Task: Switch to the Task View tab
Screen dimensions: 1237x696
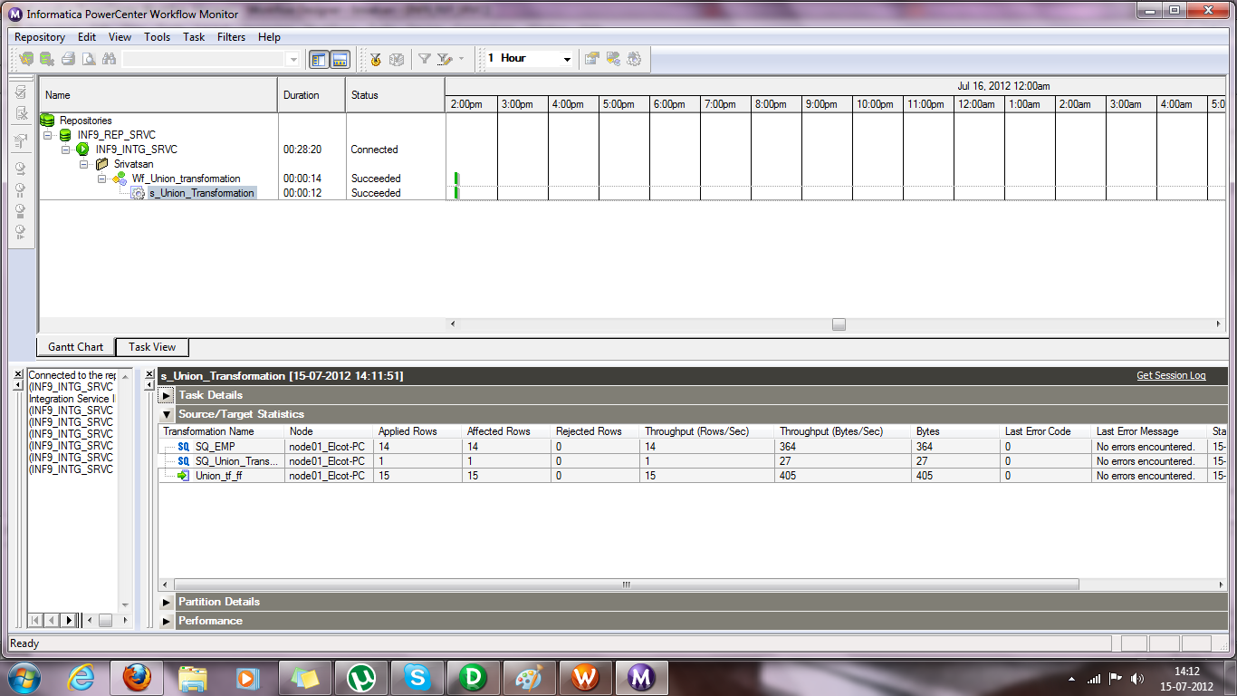Action: click(x=151, y=347)
